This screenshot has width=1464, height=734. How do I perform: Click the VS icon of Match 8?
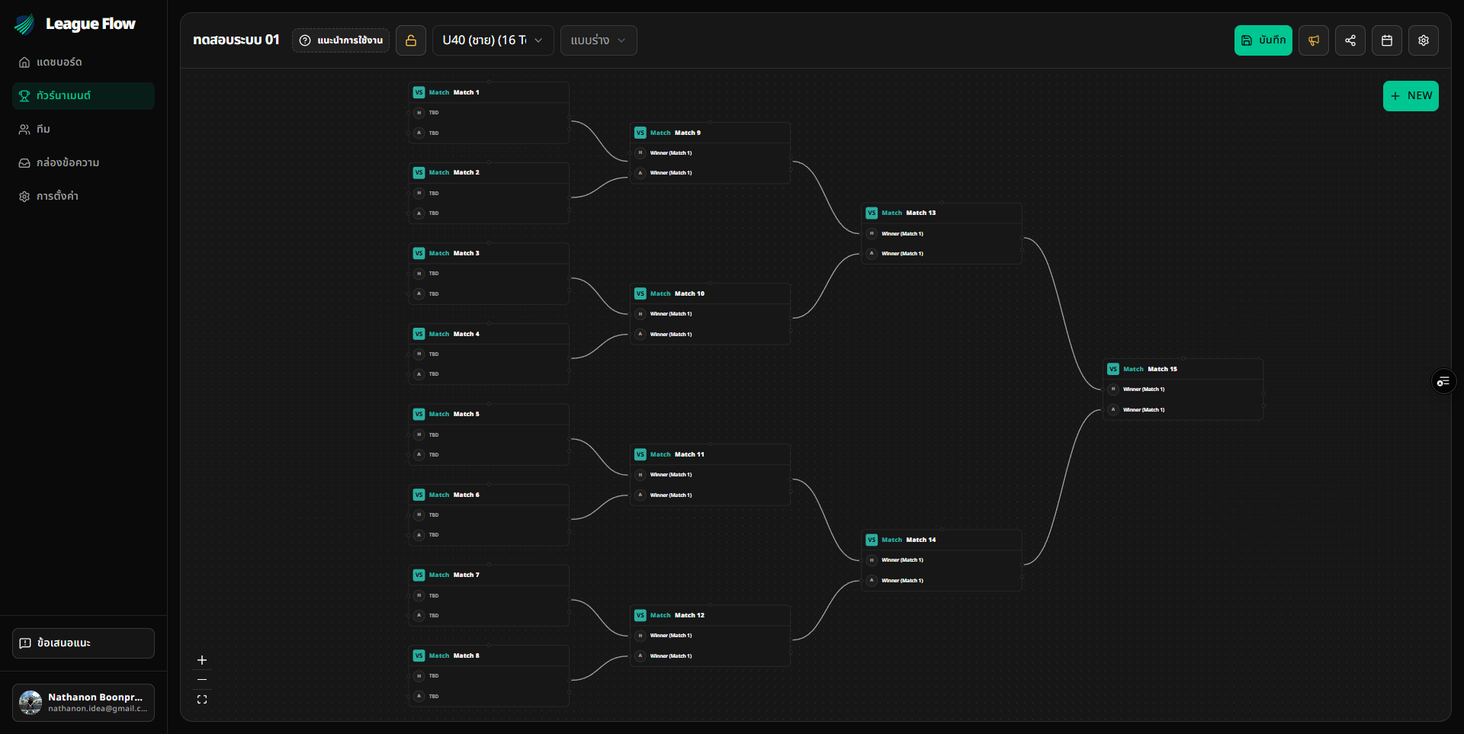[x=419, y=655]
